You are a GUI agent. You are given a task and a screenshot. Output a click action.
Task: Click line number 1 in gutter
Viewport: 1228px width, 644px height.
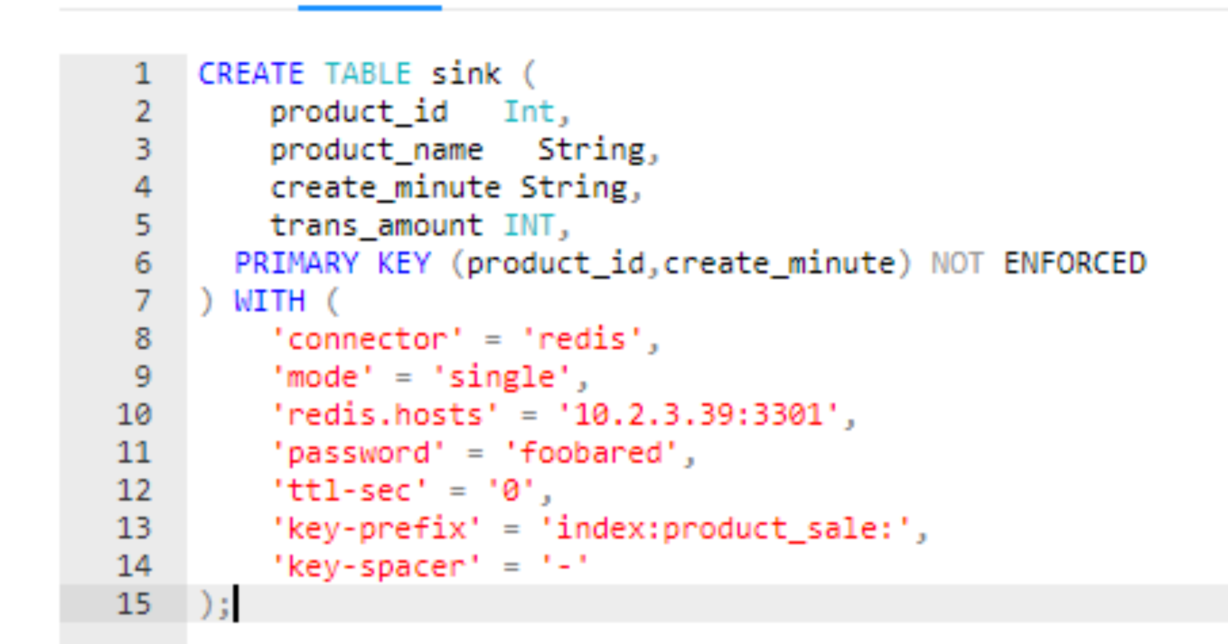[142, 74]
